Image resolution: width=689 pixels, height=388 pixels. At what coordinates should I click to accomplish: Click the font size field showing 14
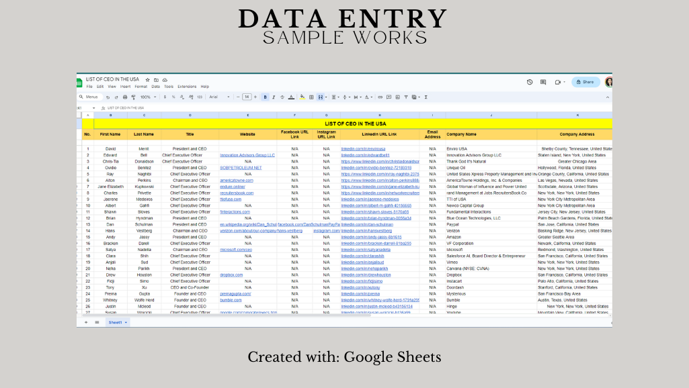247,97
